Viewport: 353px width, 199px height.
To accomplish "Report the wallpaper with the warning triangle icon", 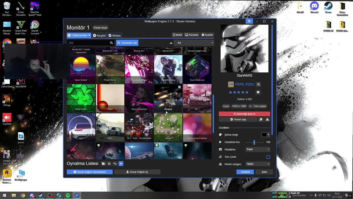I will click(x=267, y=119).
